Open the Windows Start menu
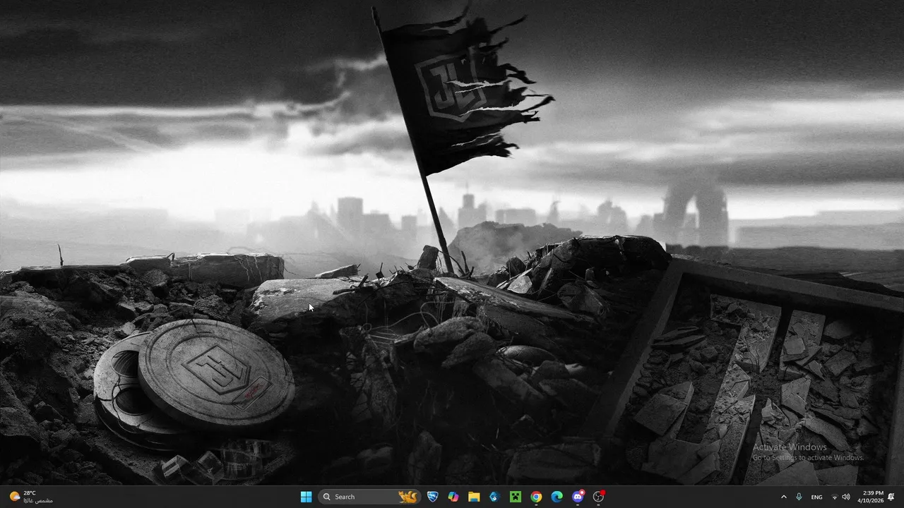Screen dimensions: 904x508 coord(306,497)
